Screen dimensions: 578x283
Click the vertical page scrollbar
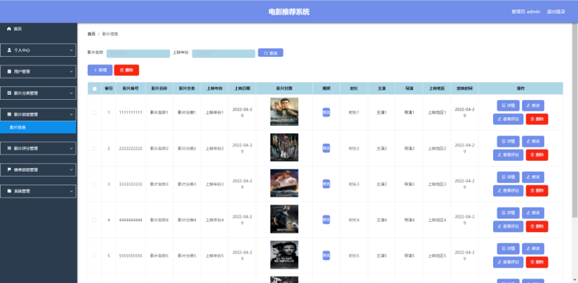(x=575, y=121)
